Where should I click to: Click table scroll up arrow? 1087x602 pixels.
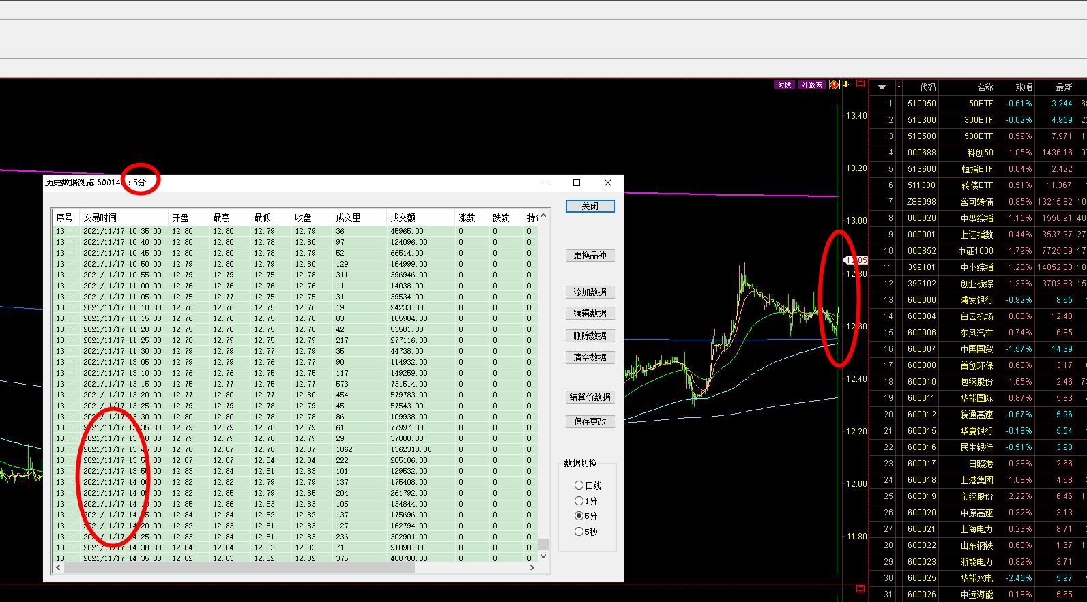(x=543, y=216)
